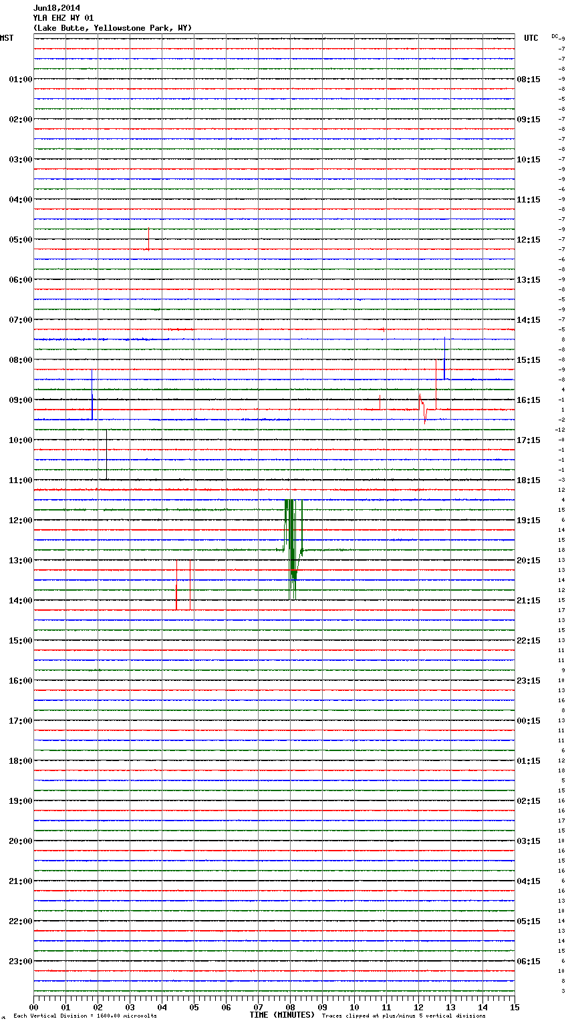
Task: Select the 21:00 MST time label
Action: [x=21, y=881]
